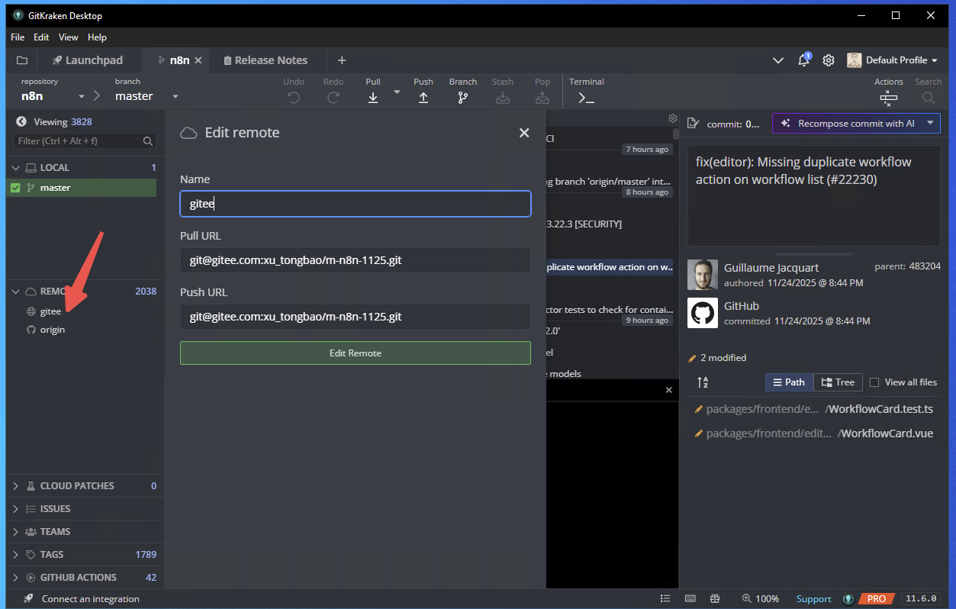
Task: Expand the TAGS section
Action: (x=15, y=555)
